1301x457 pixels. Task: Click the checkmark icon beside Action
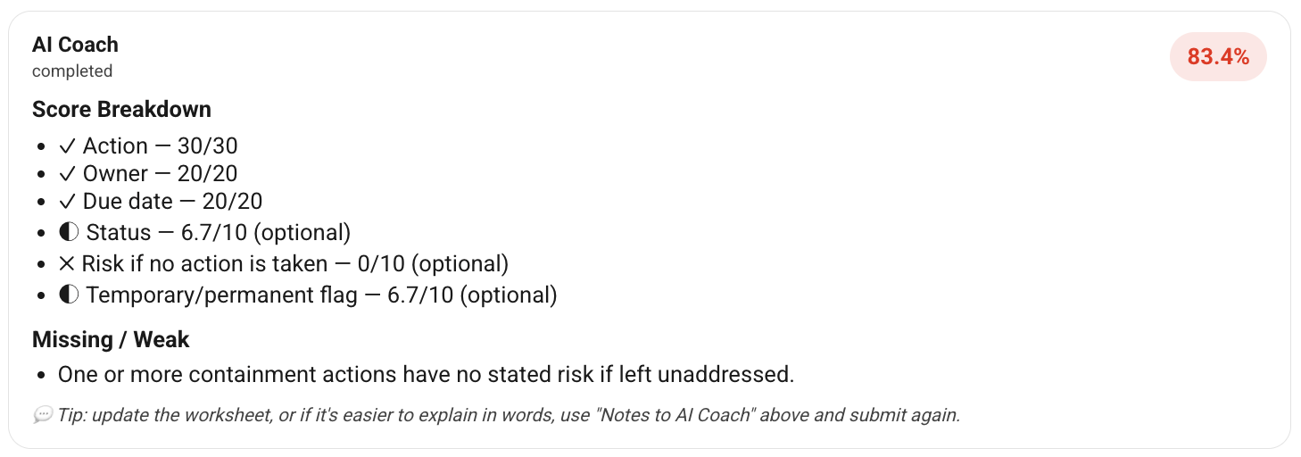67,146
